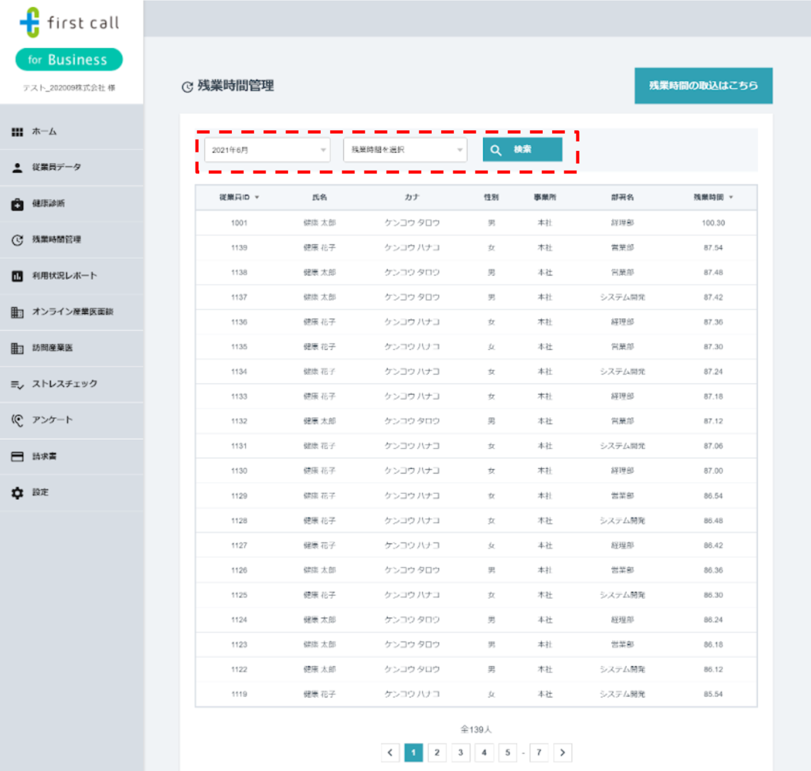Open アンケート menu item
811x771 pixels.
point(52,420)
